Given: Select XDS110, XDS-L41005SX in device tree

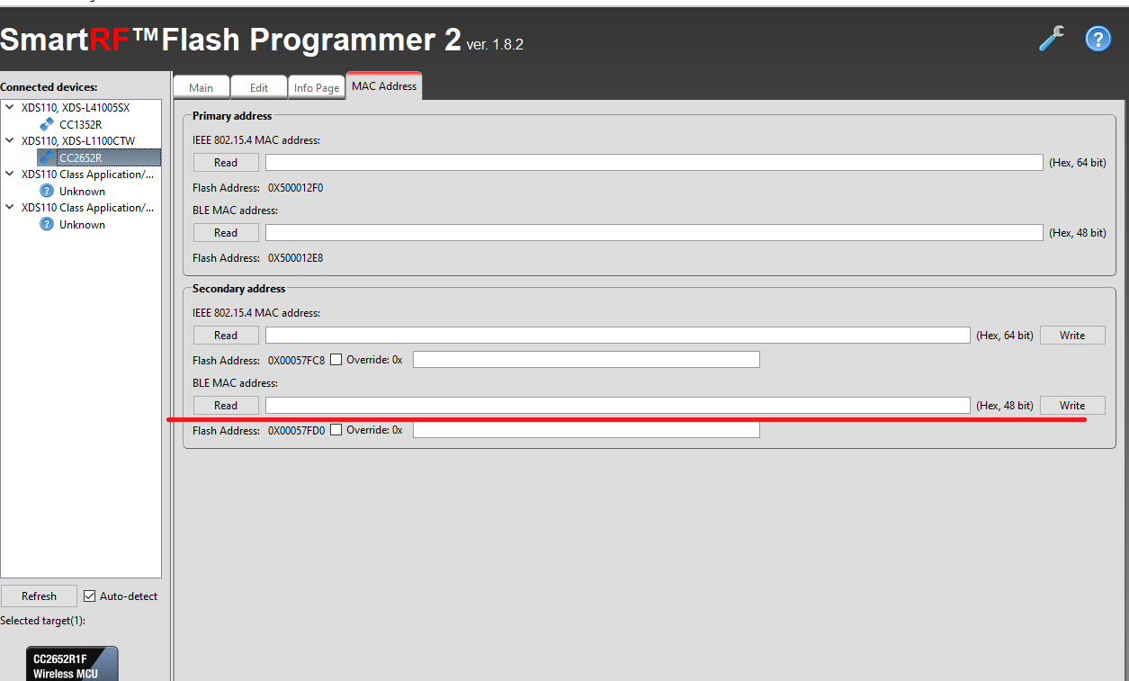Looking at the screenshot, I should coord(76,107).
